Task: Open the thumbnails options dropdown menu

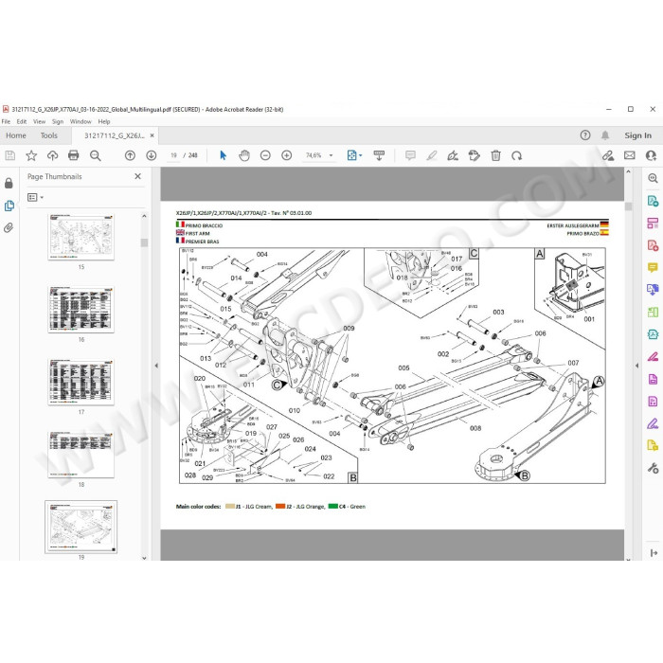Action: point(36,197)
